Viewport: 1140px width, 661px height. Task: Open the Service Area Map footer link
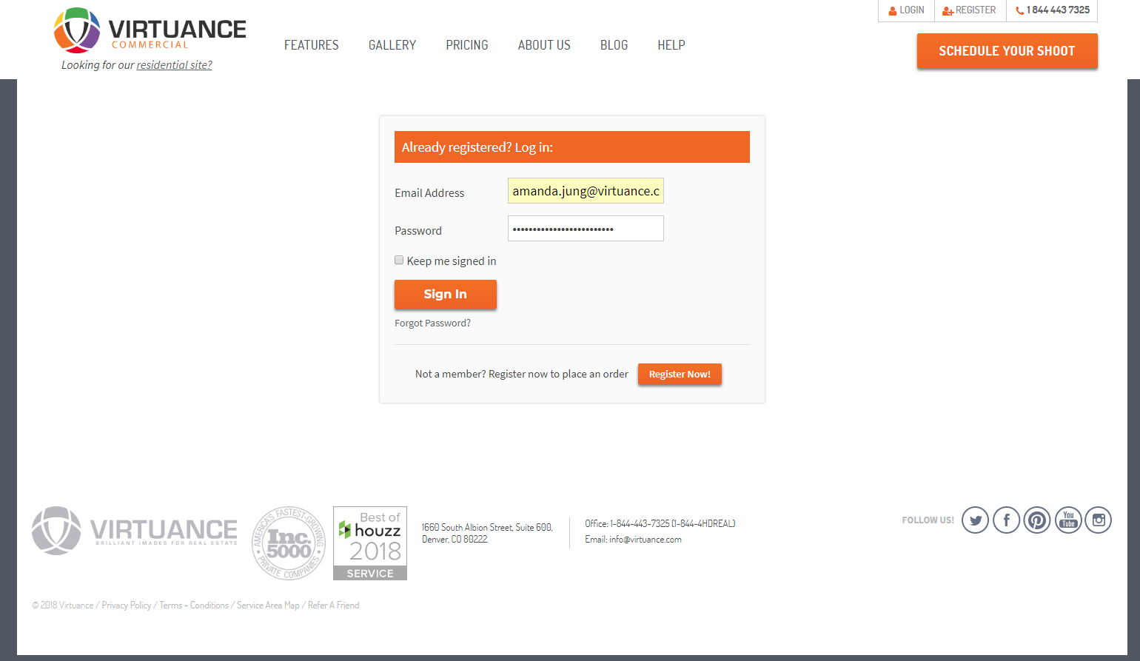tap(268, 605)
